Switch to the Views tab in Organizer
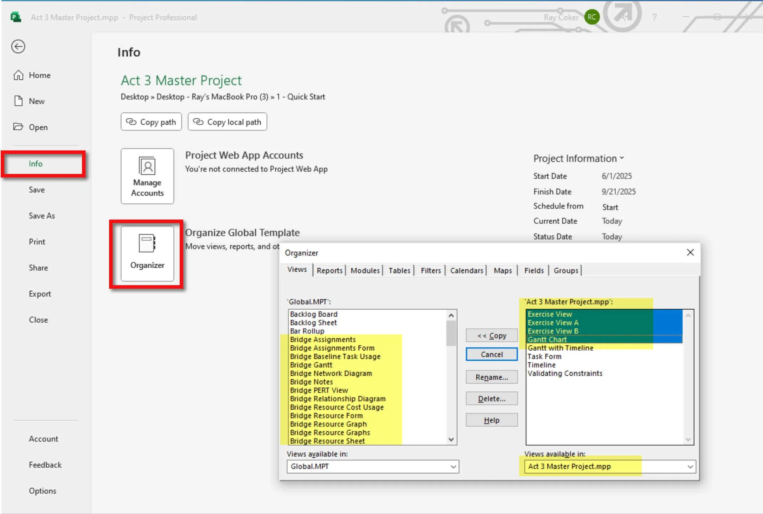 [x=297, y=269]
